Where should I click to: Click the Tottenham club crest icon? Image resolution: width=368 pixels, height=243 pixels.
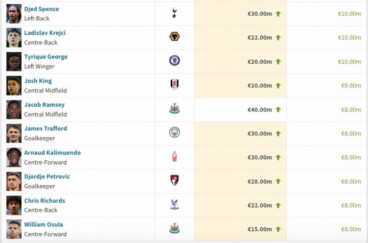click(174, 13)
